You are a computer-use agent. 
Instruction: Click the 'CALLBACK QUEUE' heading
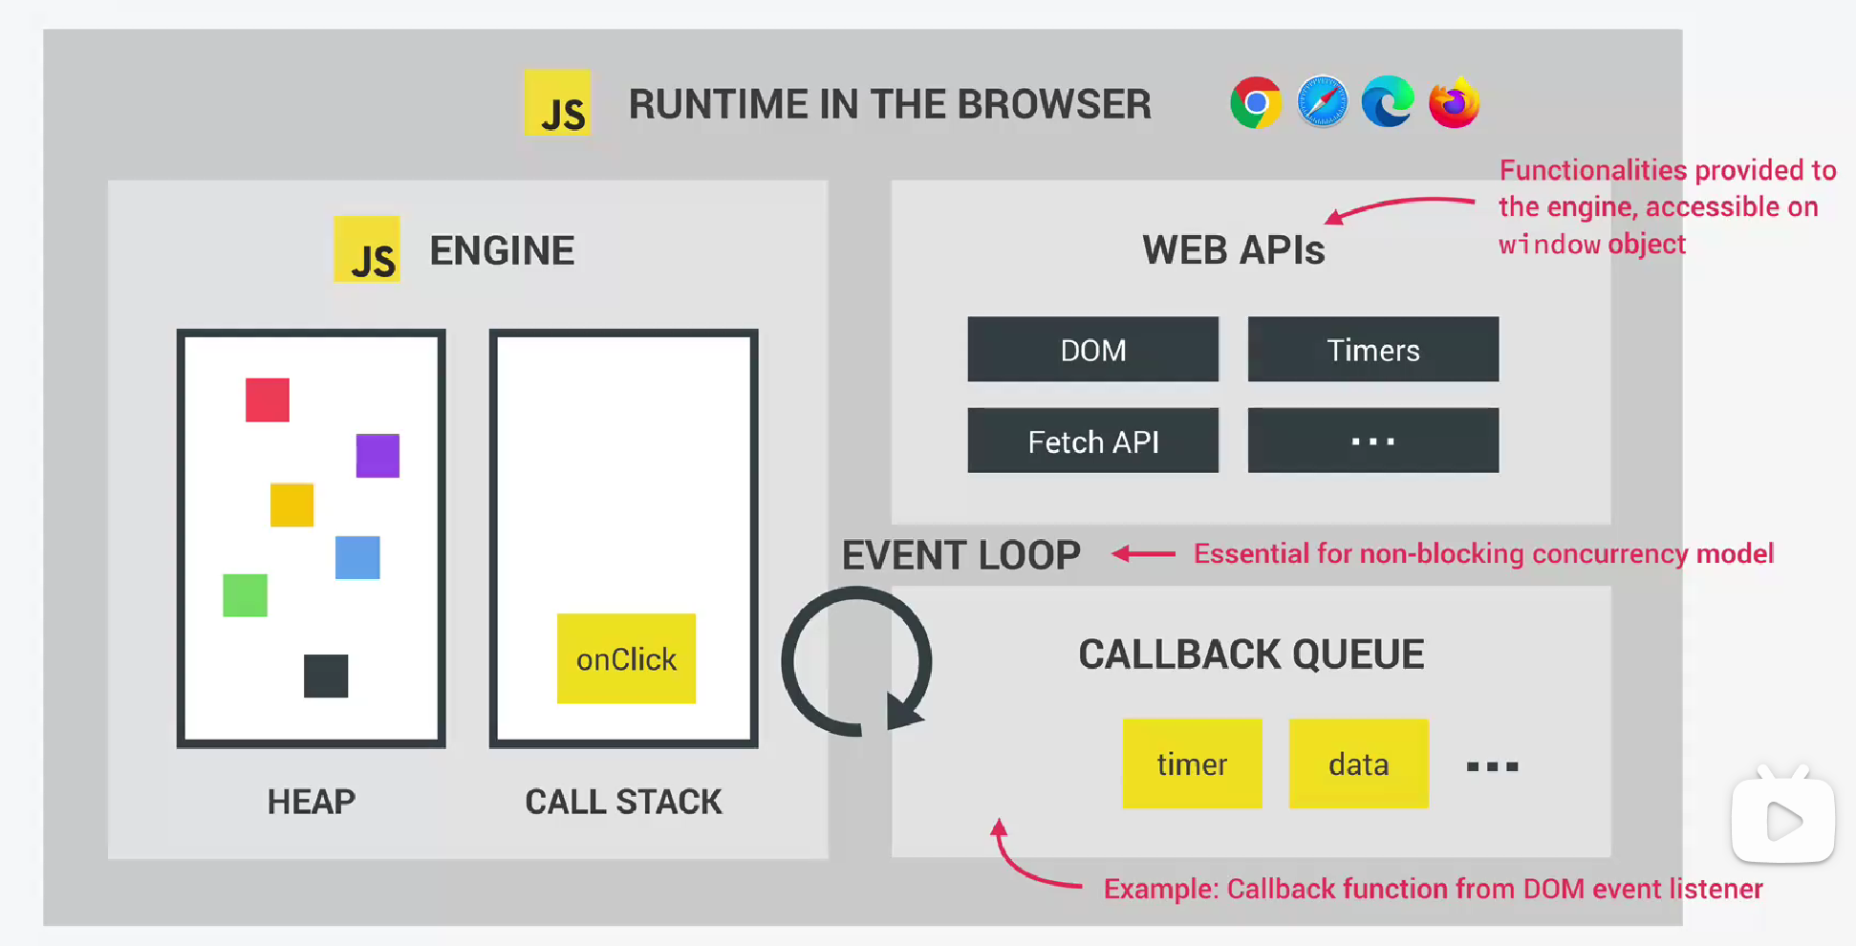[1251, 655]
